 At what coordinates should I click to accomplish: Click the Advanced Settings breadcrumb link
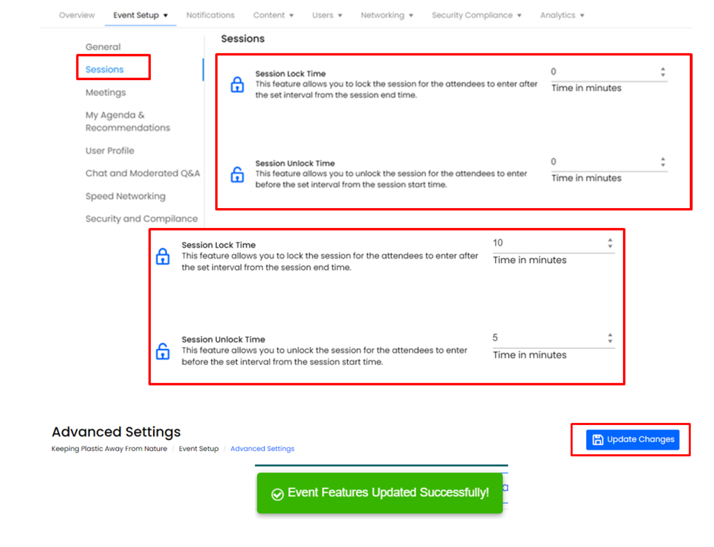(262, 449)
